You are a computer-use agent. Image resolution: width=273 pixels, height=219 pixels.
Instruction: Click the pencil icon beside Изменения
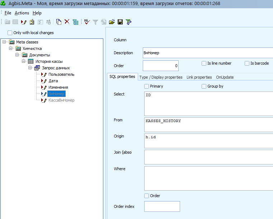[44, 87]
